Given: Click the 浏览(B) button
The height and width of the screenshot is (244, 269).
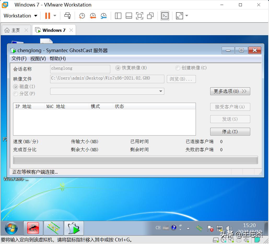Looking at the screenshot, I should 181,79.
